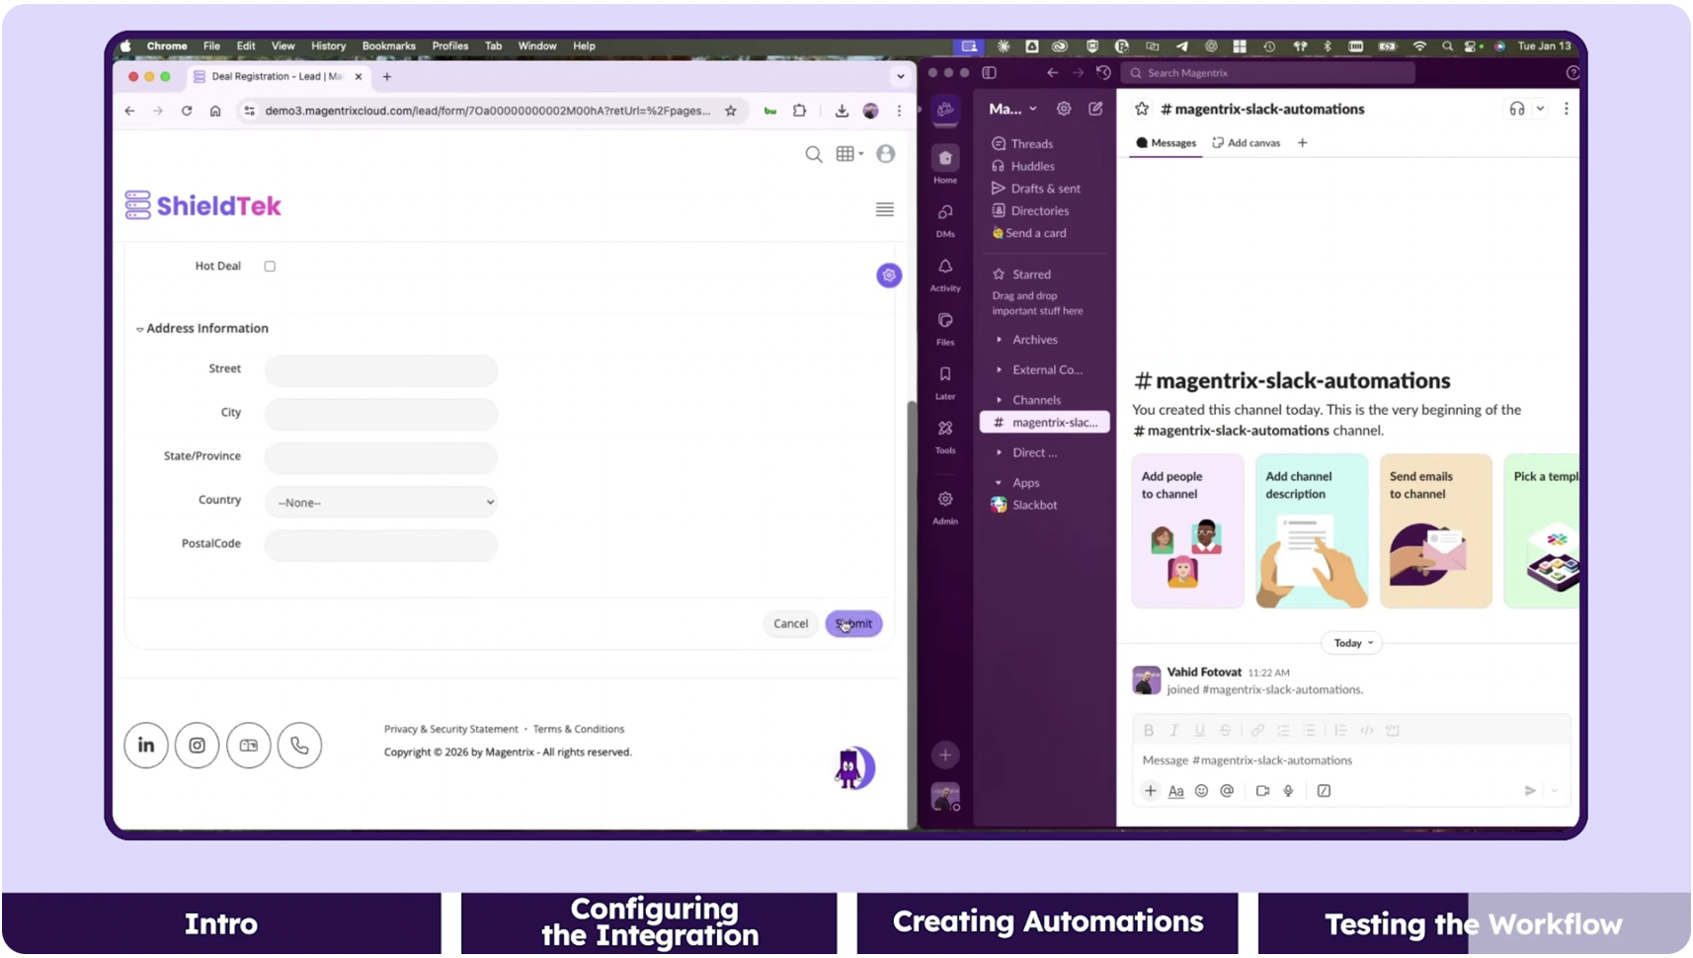Open Slackbot conversation

pos(1034,505)
